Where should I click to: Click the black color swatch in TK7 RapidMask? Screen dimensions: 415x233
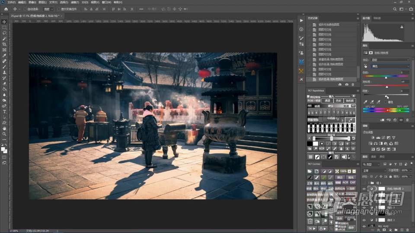click(310, 144)
